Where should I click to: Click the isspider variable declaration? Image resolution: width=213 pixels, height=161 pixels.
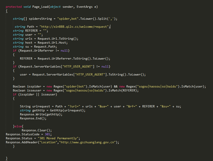[27, 86]
